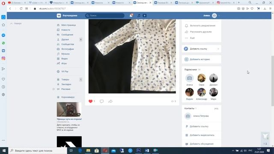Open the user profile dropdown arrow in header

(219, 16)
